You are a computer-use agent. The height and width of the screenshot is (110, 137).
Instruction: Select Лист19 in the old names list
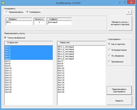[29, 90]
